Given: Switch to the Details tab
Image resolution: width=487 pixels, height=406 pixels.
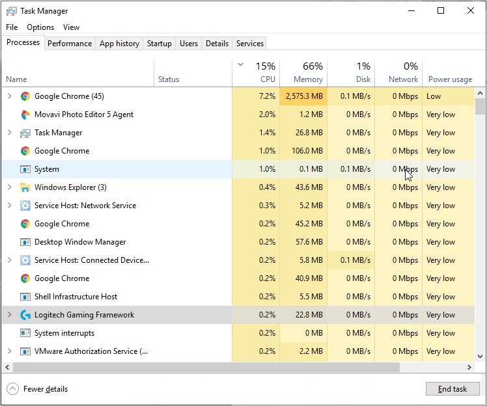Looking at the screenshot, I should click(217, 44).
